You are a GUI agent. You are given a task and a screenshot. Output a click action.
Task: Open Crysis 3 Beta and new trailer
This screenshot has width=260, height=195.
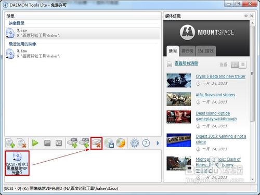click(220, 76)
